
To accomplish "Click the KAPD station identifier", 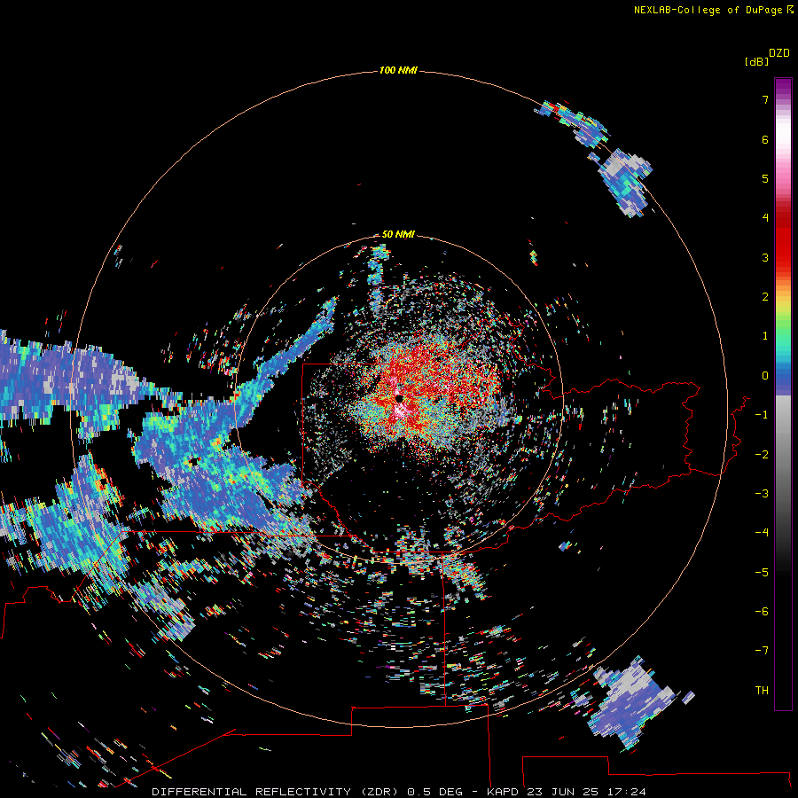I will tap(503, 792).
